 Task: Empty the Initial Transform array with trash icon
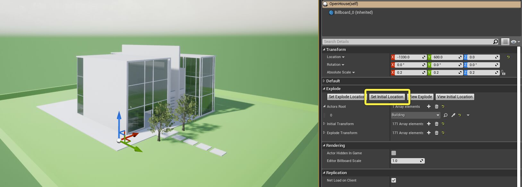436,124
